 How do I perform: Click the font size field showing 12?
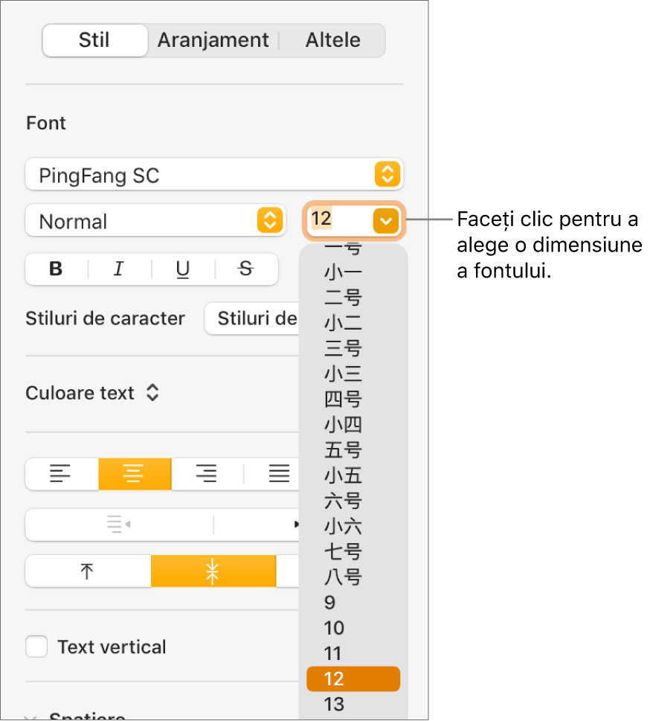339,219
